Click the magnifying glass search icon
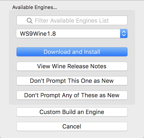This screenshot has width=144, height=138. coord(29,21)
